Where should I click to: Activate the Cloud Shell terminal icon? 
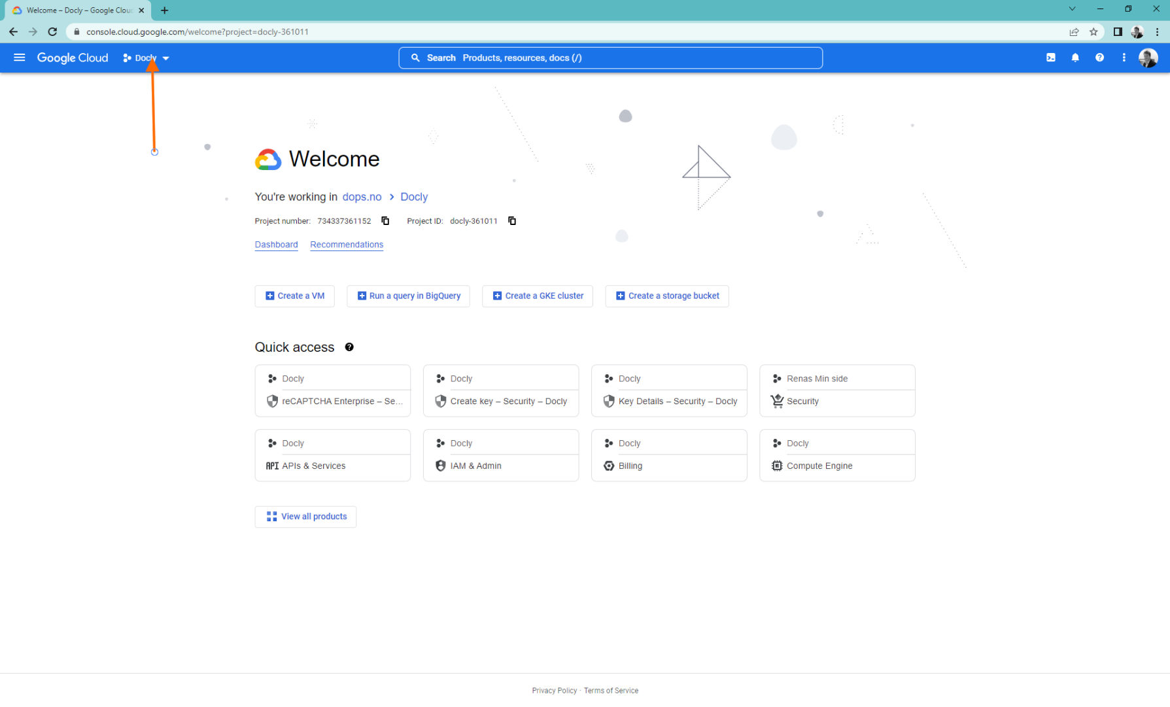click(1050, 58)
